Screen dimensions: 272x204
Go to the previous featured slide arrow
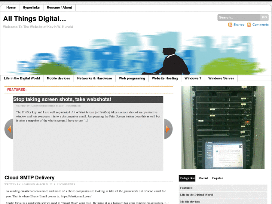point(9,129)
